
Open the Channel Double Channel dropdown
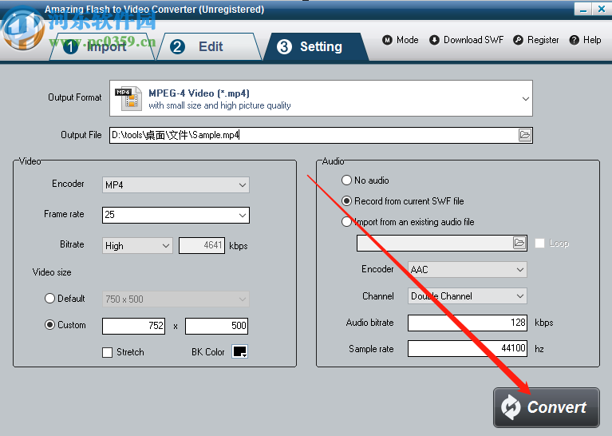pos(468,296)
